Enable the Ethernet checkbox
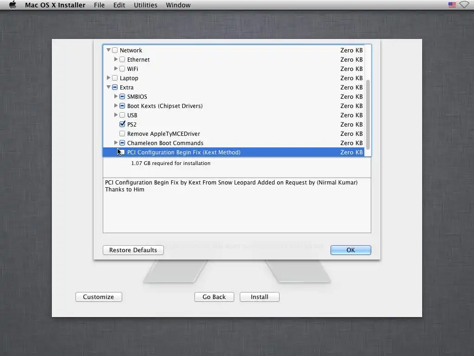The width and height of the screenshot is (474, 356). (122, 60)
